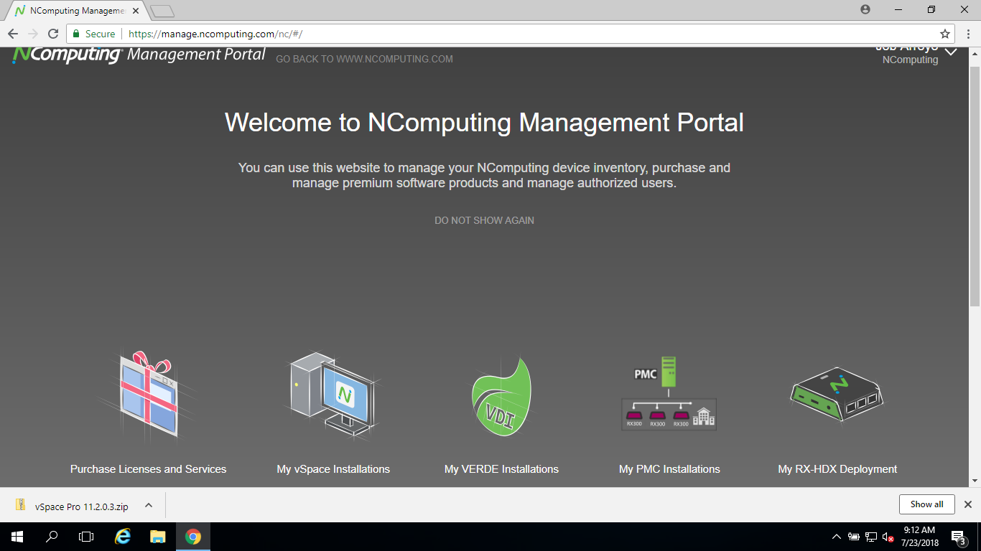Click the NComputing Management Portal logo
The image size is (981, 551).
coord(139,55)
